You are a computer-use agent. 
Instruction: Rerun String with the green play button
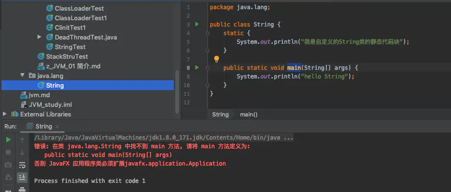pyautogui.click(x=8, y=140)
